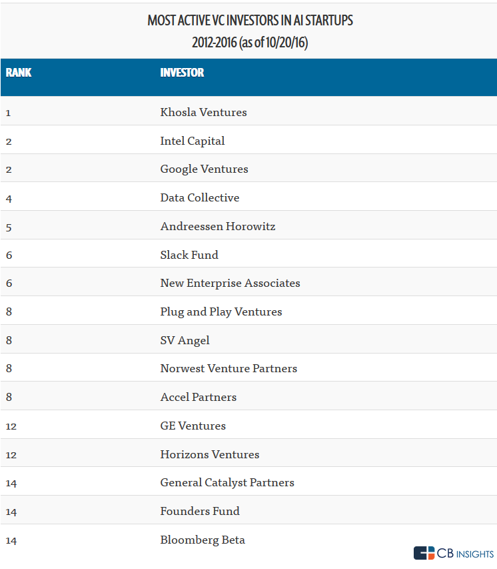Click SV Angel investor name

tap(185, 340)
